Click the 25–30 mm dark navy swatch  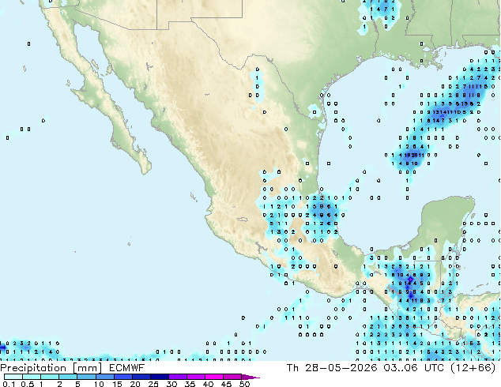tap(160, 377)
